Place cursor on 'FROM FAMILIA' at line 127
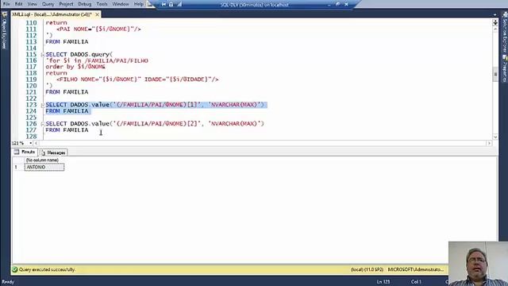This screenshot has height=286, width=508. pyautogui.click(x=67, y=130)
